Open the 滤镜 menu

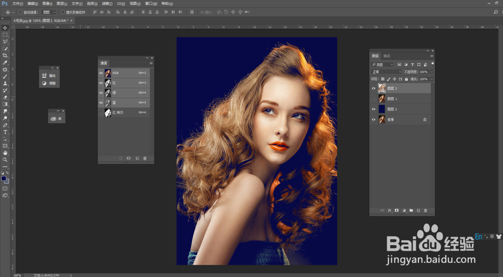pos(106,4)
